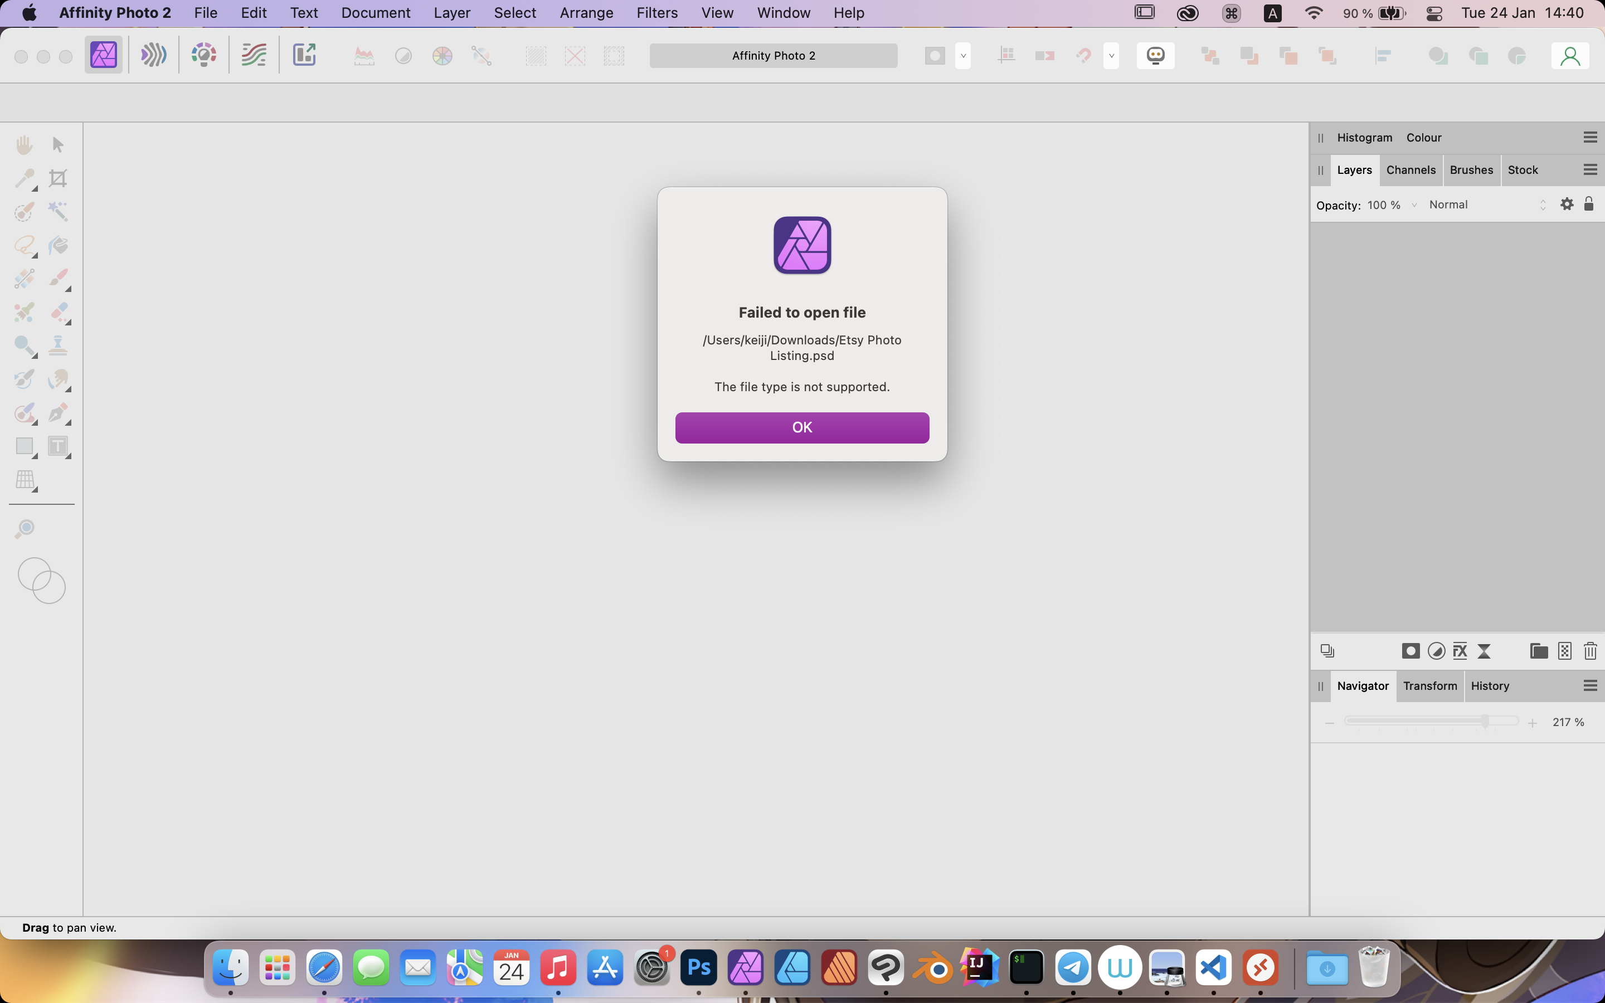Select the Flood Fill tool

[x=58, y=245]
